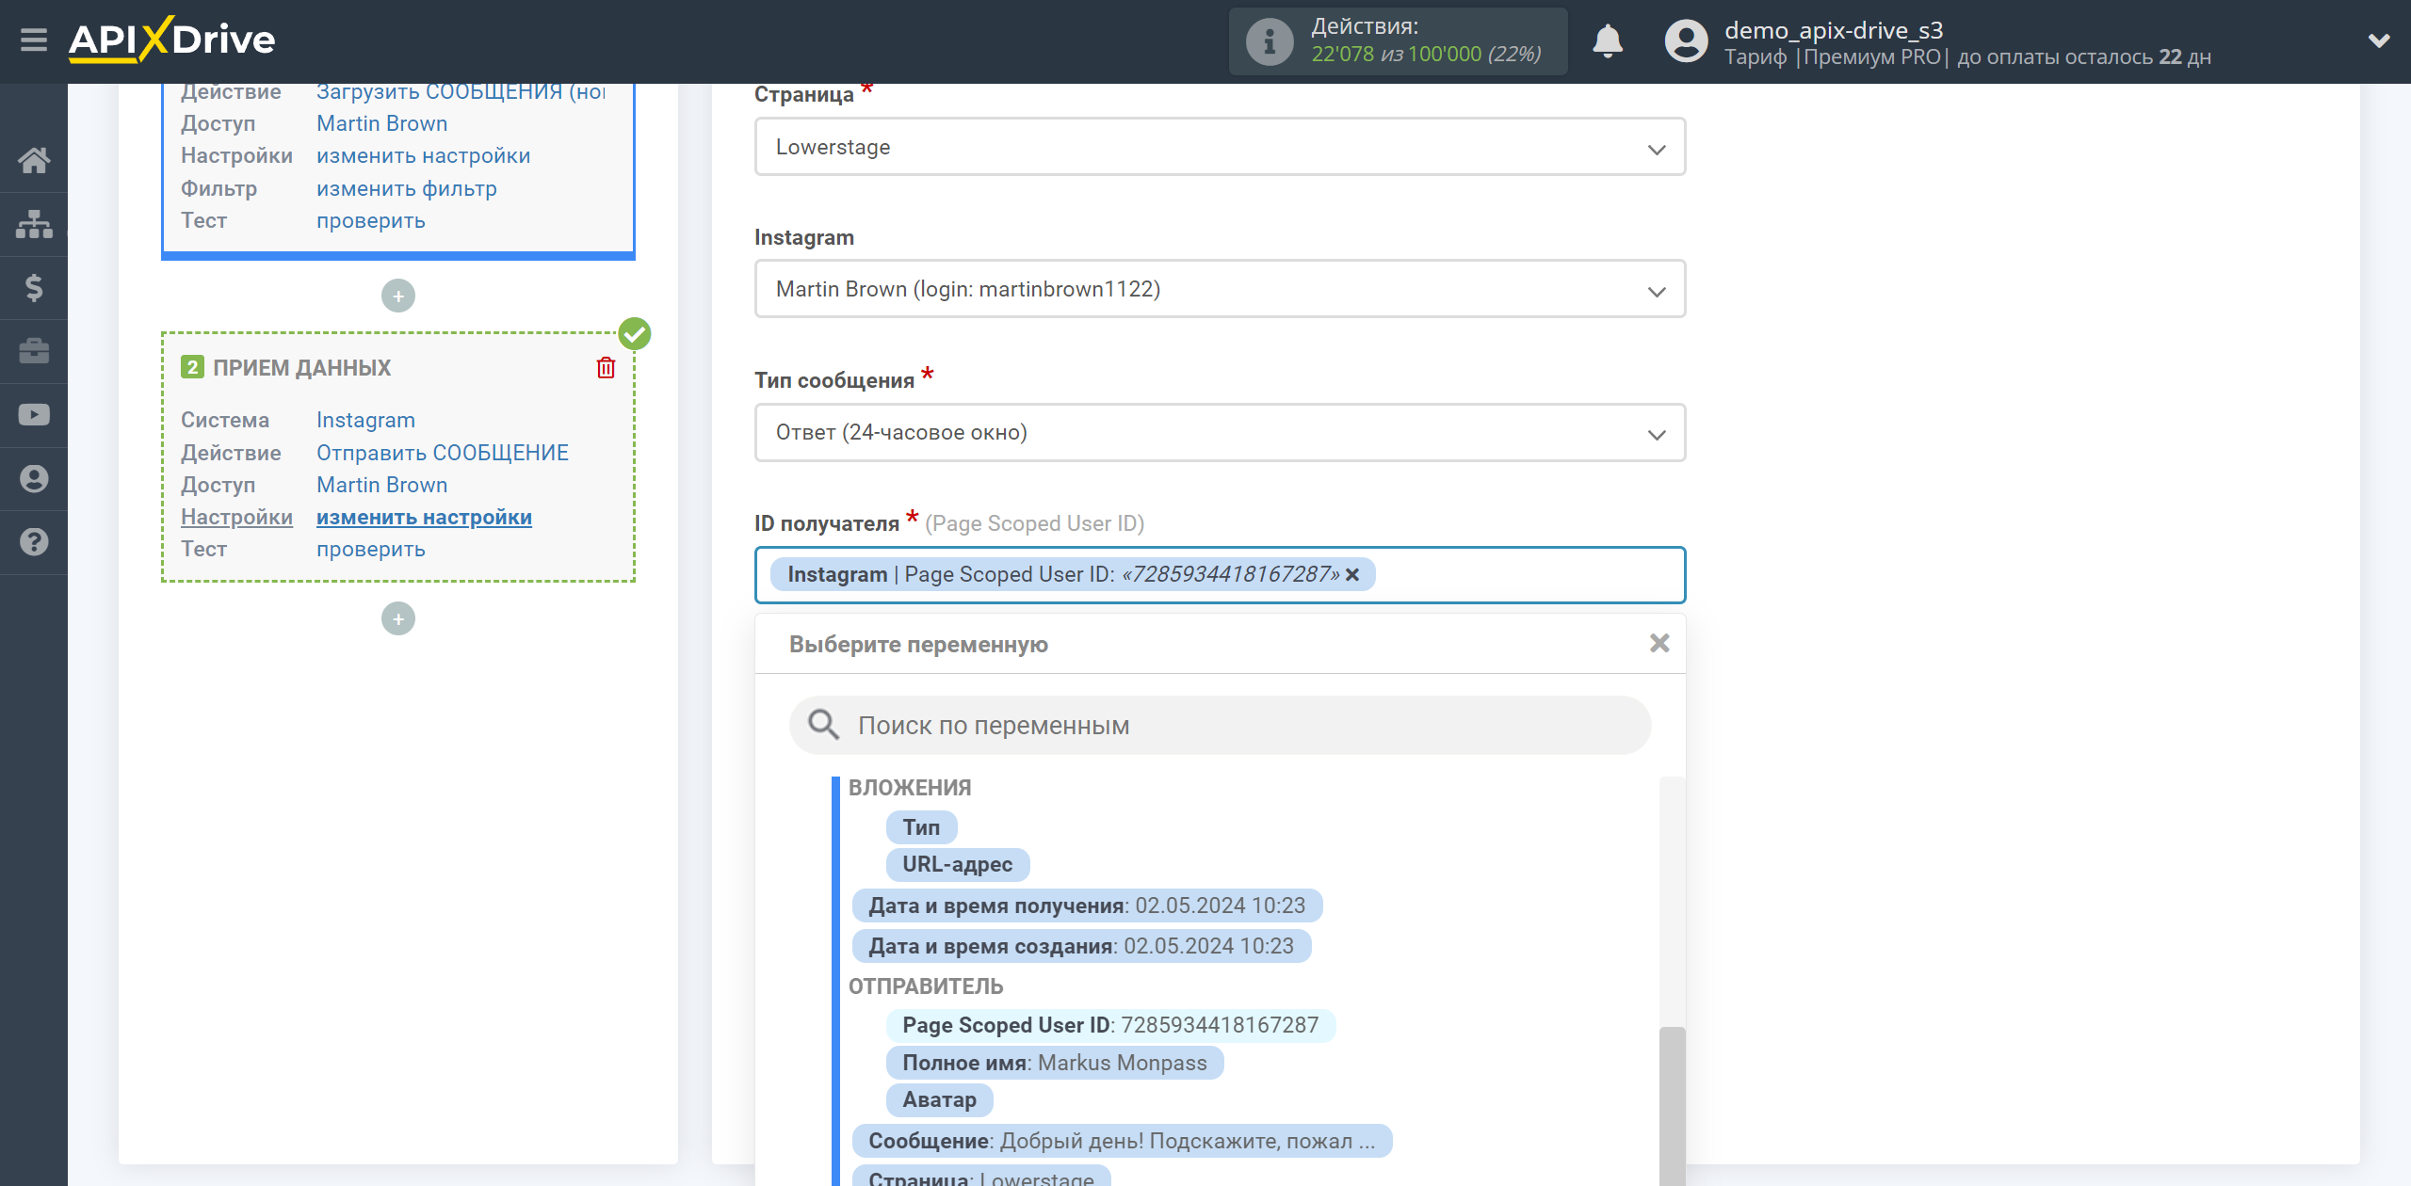The height and width of the screenshot is (1186, 2411).
Task: Click the ApiX-Drive logo
Action: coord(171,40)
